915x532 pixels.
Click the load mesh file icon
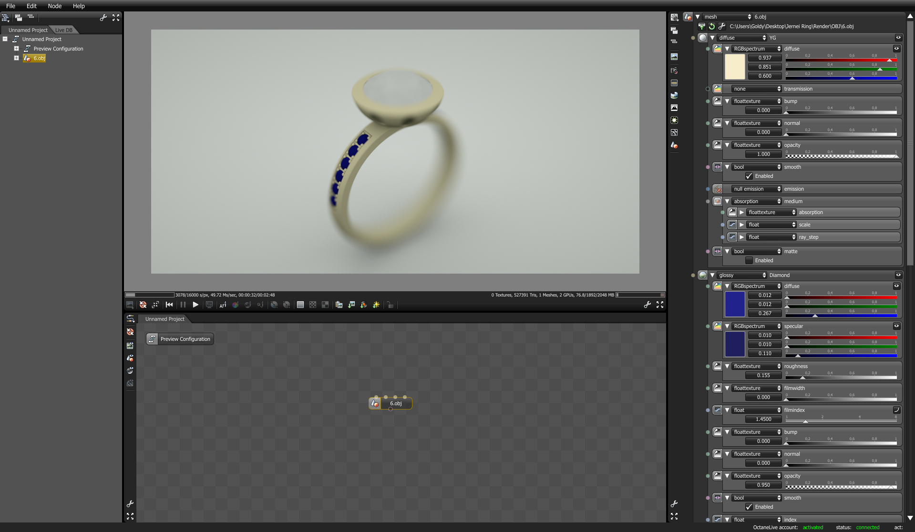702,26
